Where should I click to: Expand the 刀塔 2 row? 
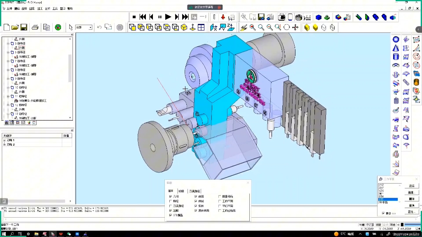tap(4, 144)
